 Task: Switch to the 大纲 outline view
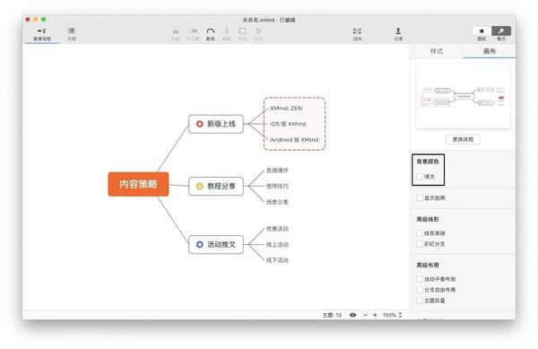tap(72, 34)
